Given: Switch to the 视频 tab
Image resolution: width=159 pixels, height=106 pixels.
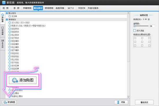Looking at the screenshot, I should 5,8.
